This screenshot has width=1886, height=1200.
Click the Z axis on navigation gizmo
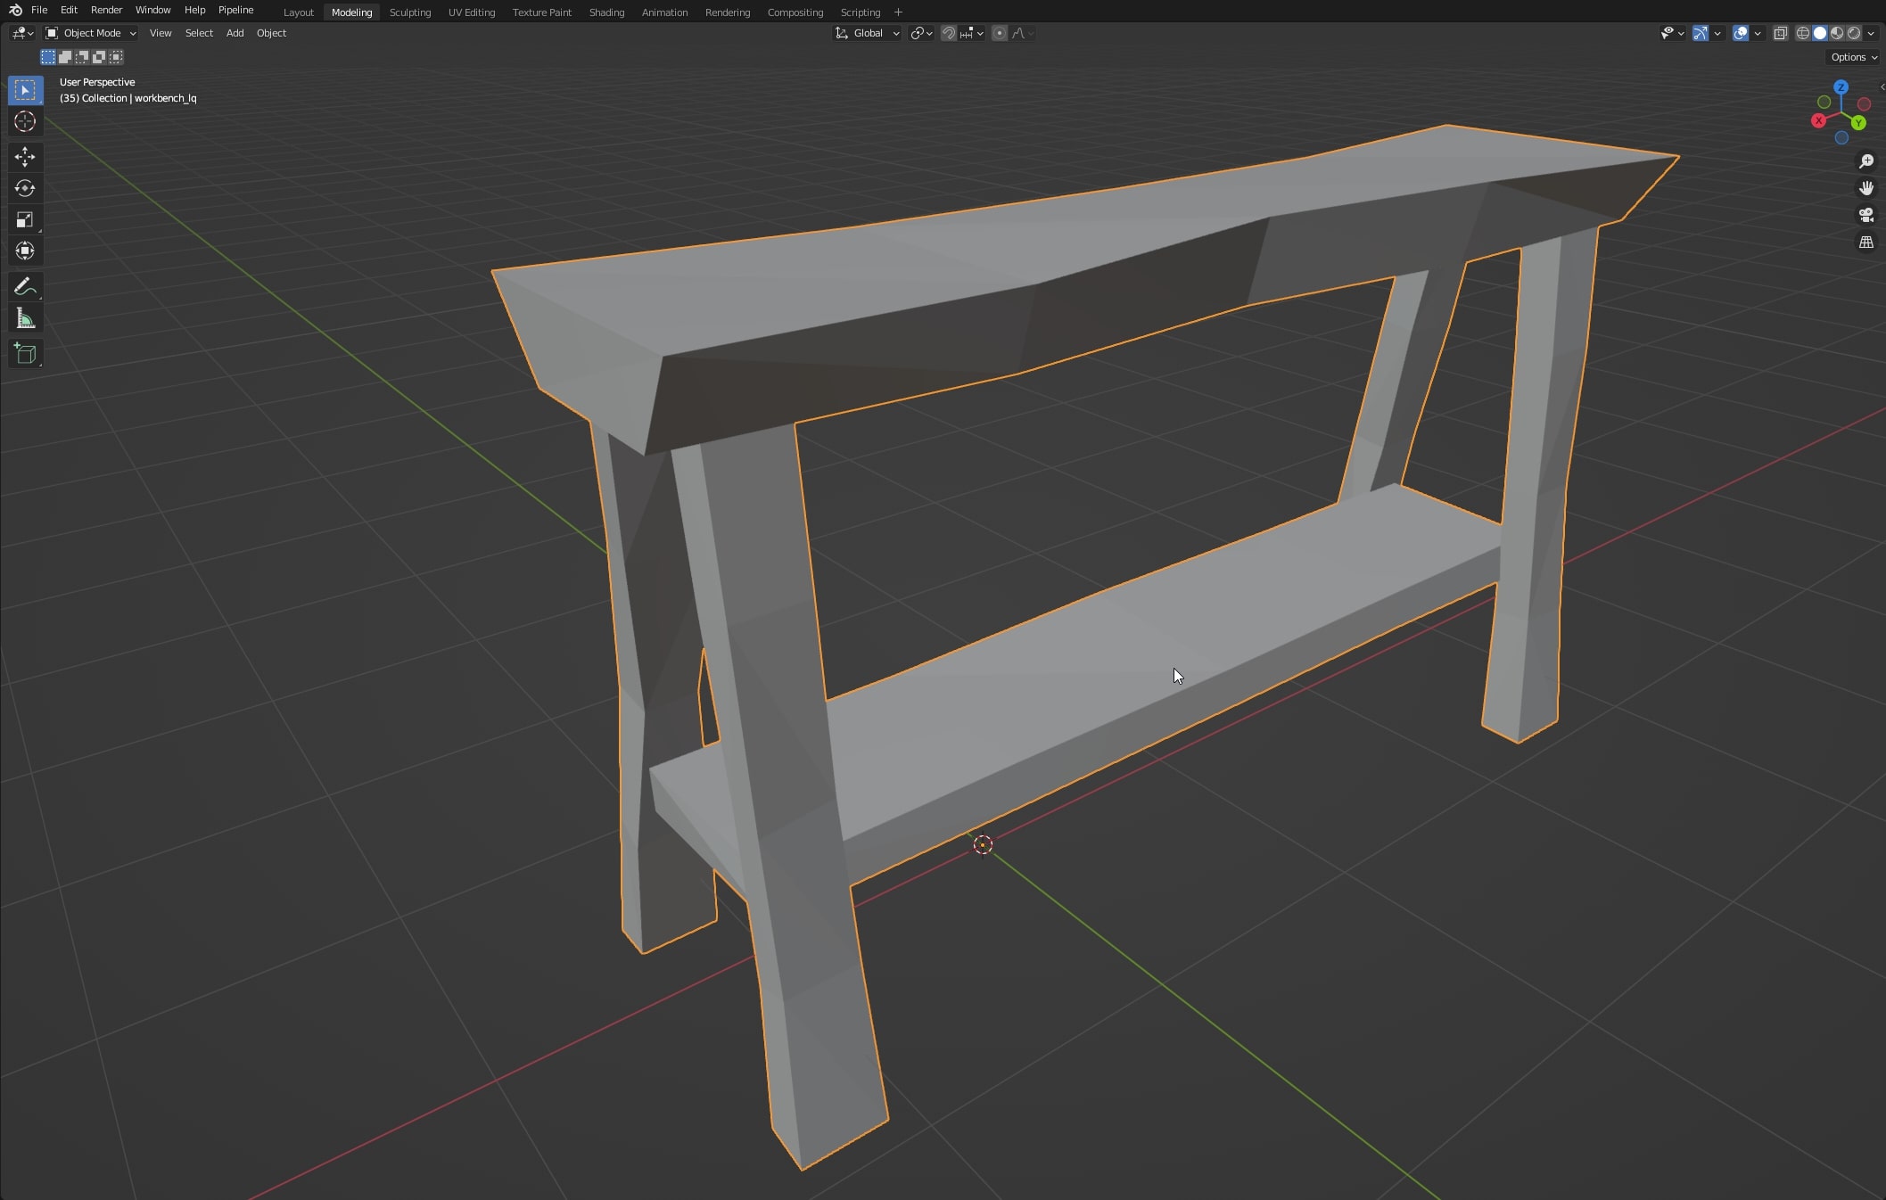tap(1841, 87)
